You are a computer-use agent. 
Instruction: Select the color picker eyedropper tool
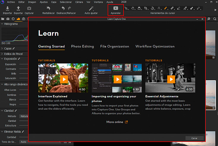(185, 8)
